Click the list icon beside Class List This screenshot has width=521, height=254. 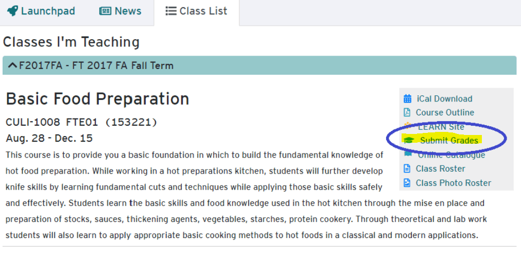171,11
